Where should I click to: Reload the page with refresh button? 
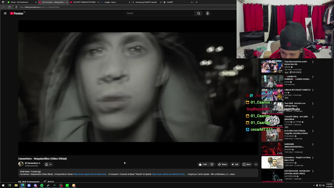pyautogui.click(x=9, y=7)
